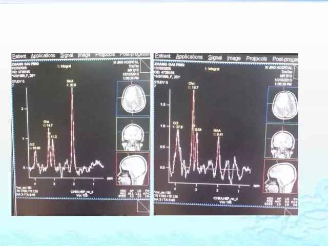Select coronal head thumbnail in left window
Viewport: 328px width, 246px height.
133,134
